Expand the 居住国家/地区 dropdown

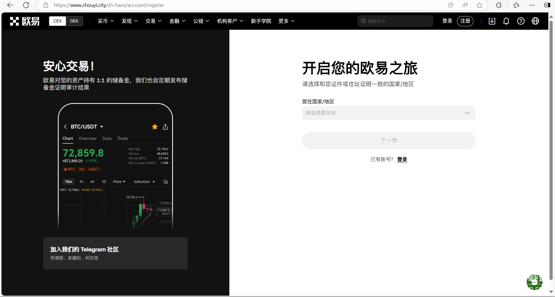388,113
